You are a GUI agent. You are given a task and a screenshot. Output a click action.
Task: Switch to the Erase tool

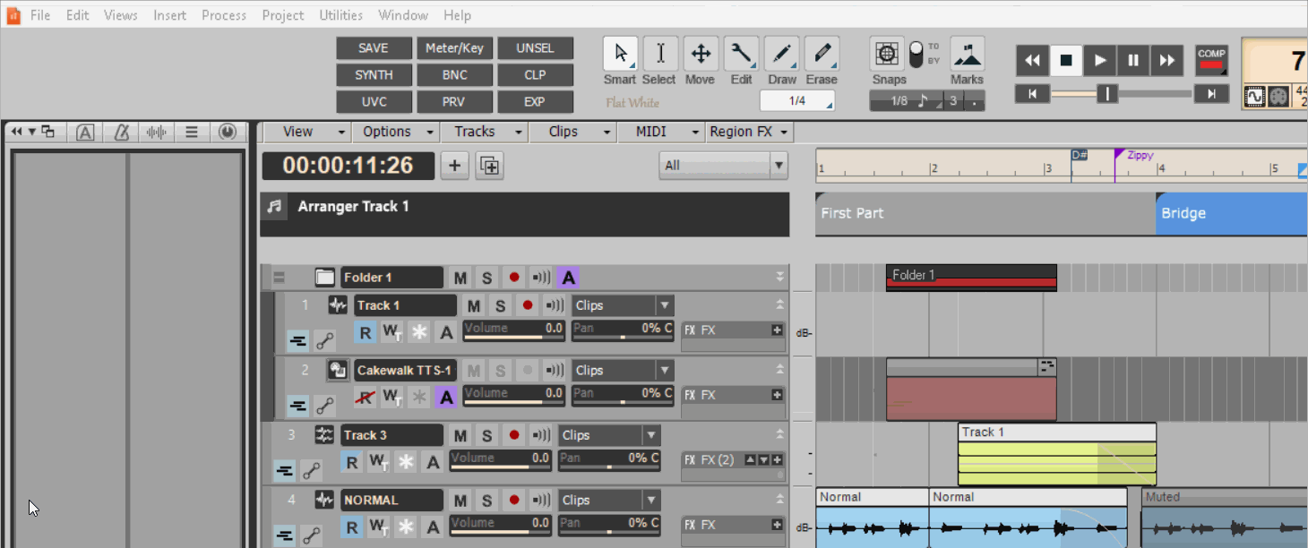coord(822,54)
